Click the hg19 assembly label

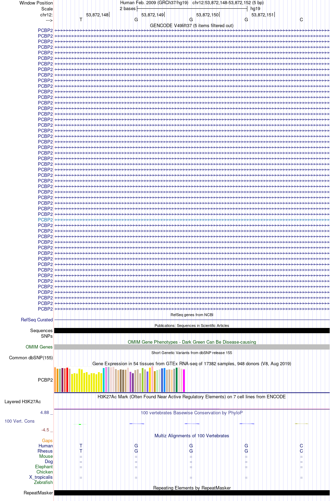tap(255, 9)
